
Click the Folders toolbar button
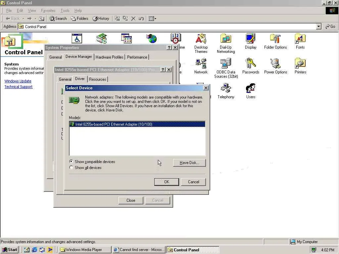pyautogui.click(x=79, y=19)
